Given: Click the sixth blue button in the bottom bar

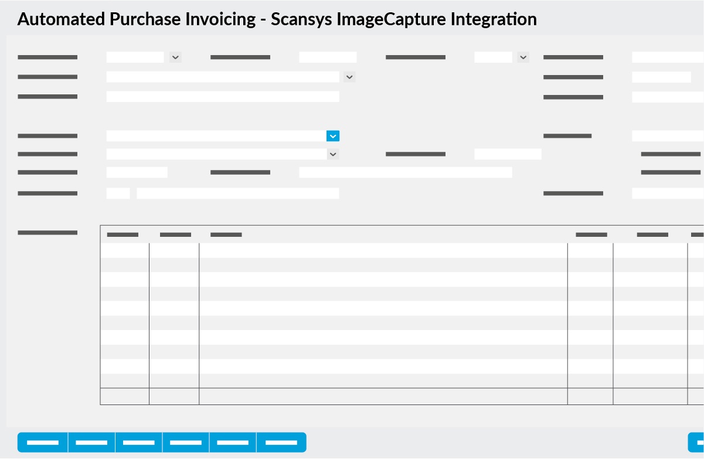Looking at the screenshot, I should [281, 443].
